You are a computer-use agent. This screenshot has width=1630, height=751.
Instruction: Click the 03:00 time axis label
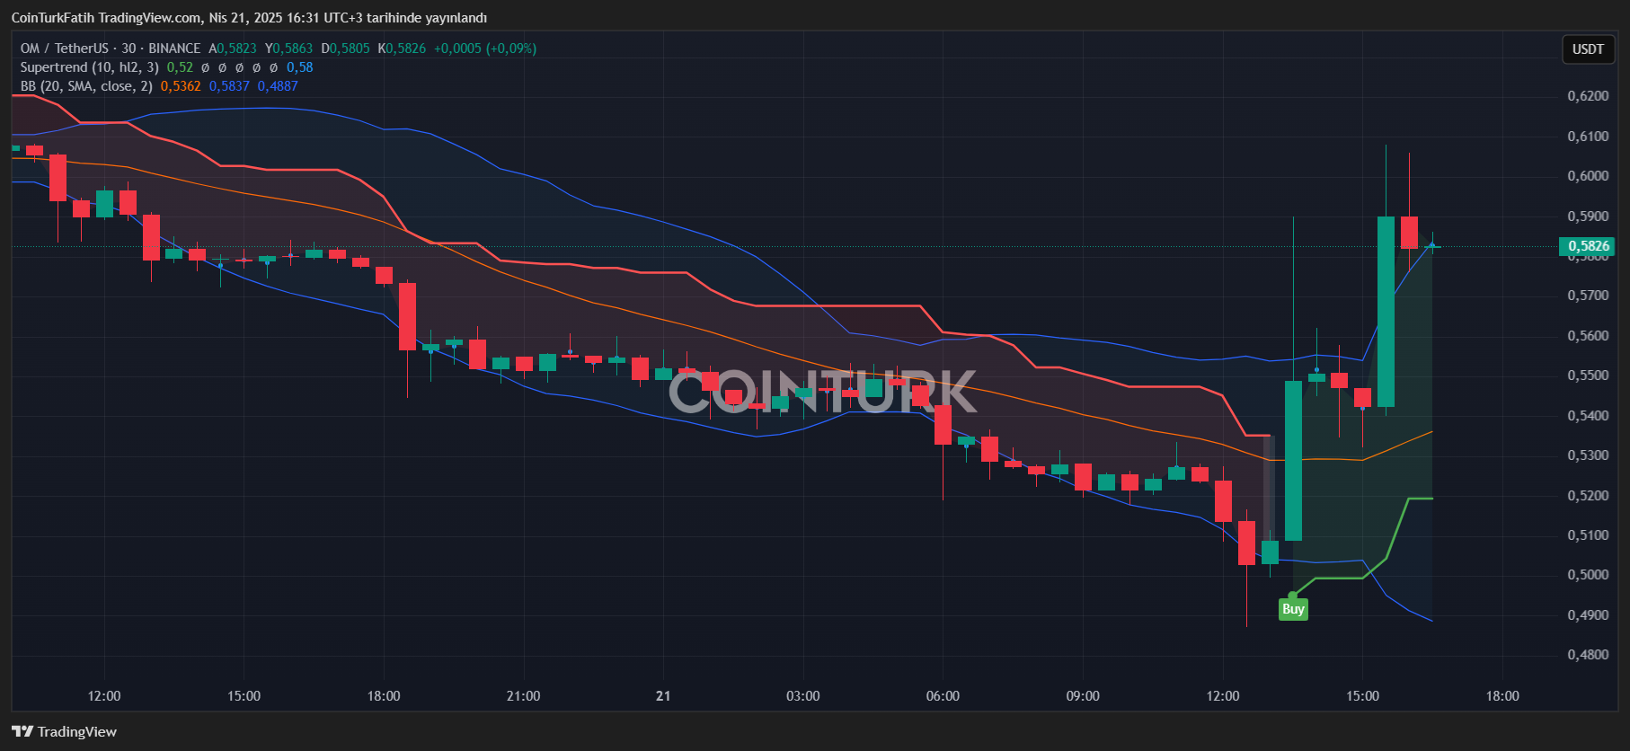coord(803,696)
